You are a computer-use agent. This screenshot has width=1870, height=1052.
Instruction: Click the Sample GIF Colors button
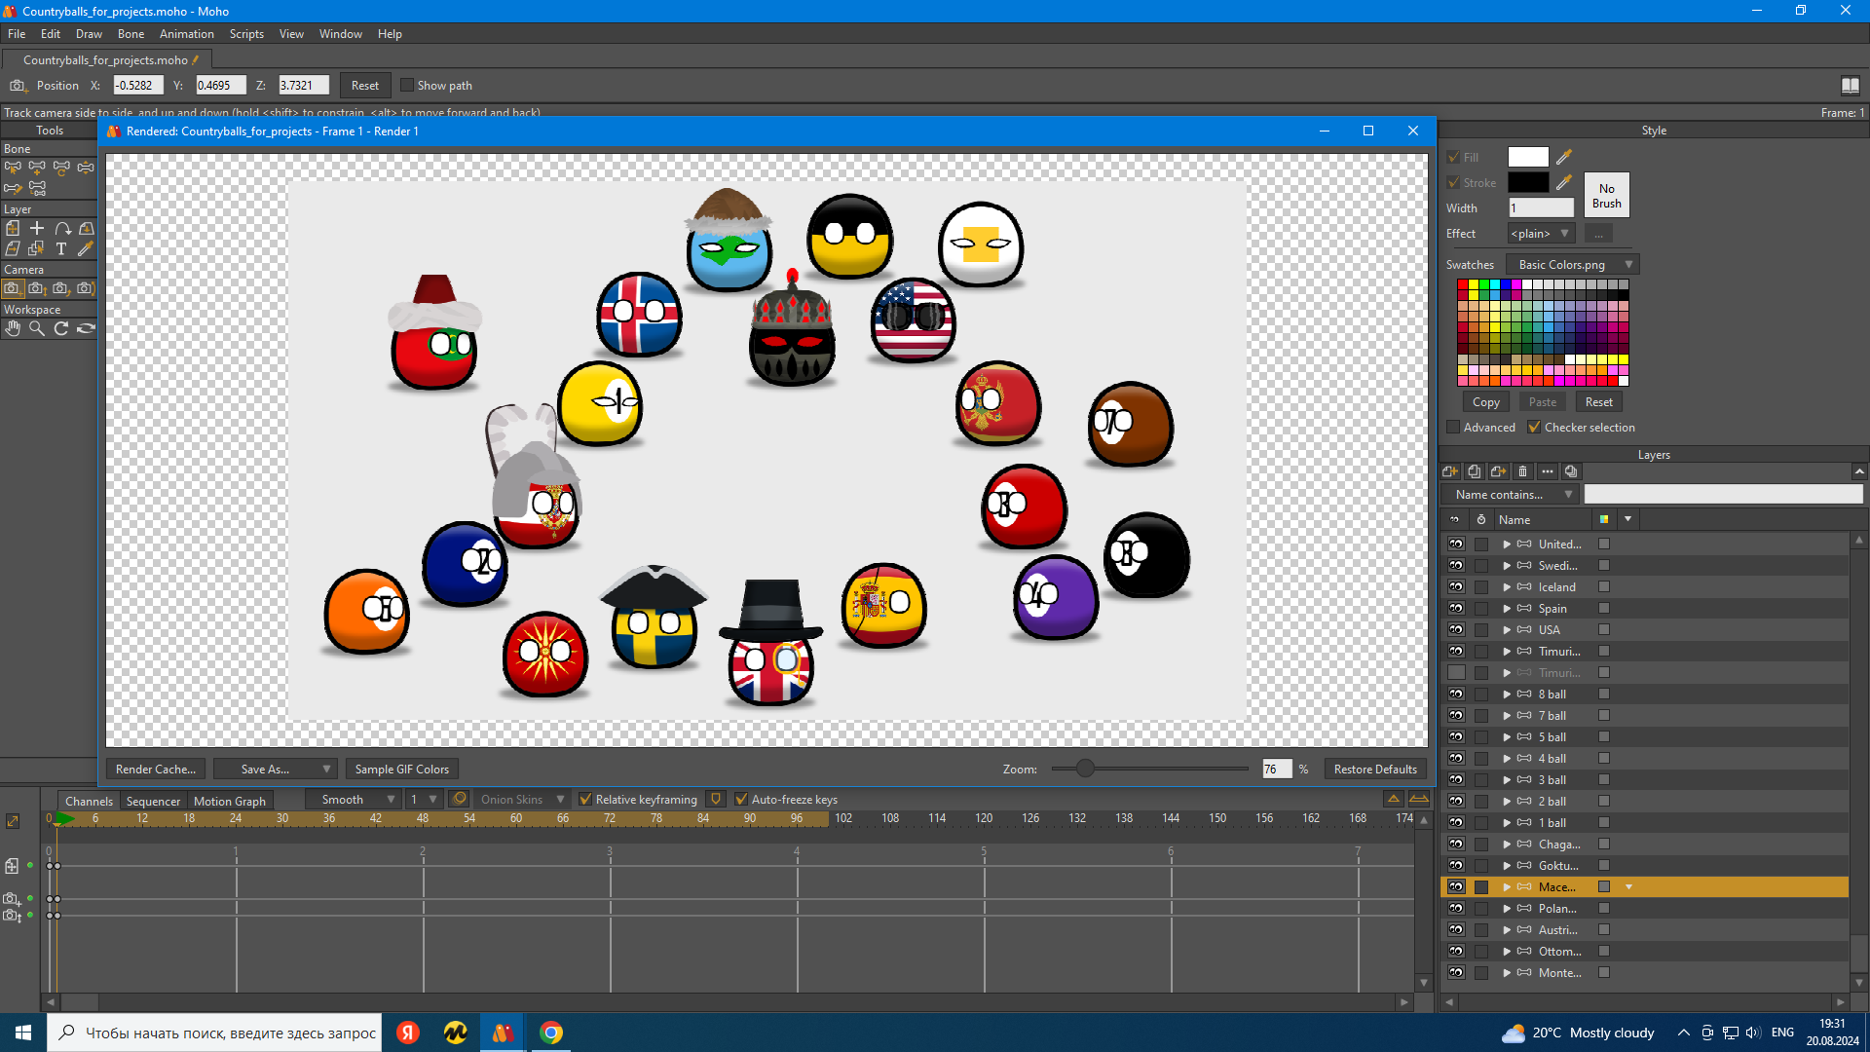pyautogui.click(x=400, y=769)
